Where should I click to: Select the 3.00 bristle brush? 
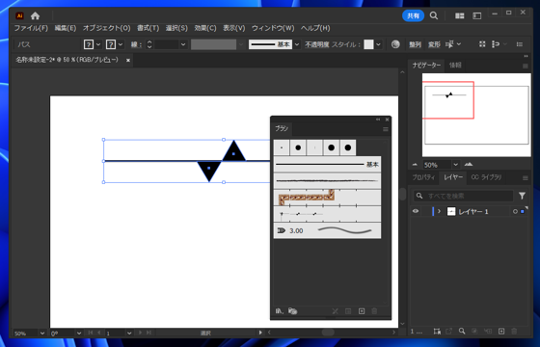327,230
